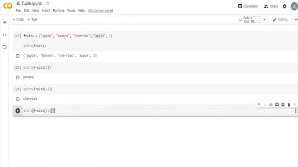View RAM and Disk usage bars
The height and width of the screenshot is (167, 298).
point(252,19)
